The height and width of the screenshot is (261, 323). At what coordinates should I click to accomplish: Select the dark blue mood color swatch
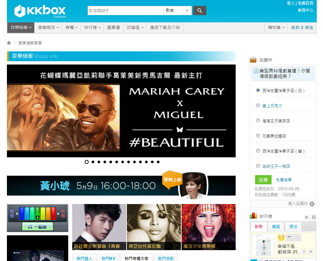click(x=22, y=214)
